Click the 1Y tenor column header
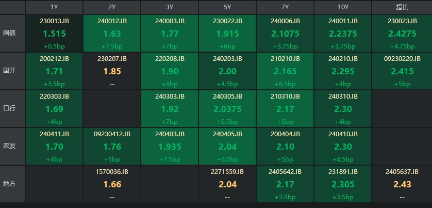432x208 pixels. coord(54,7)
